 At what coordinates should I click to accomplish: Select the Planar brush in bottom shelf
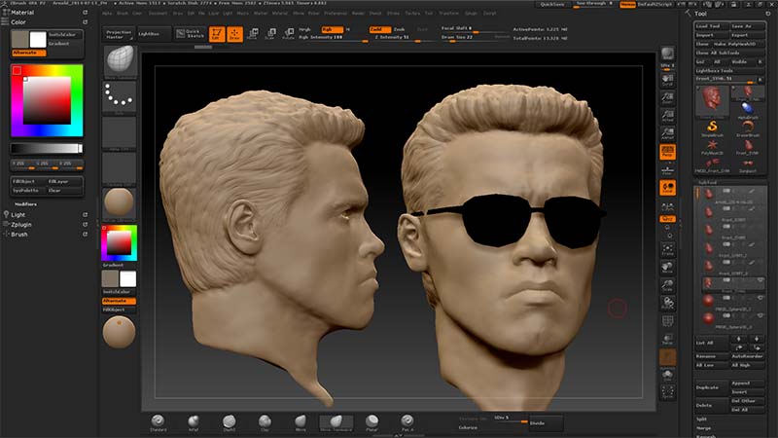pos(371,423)
